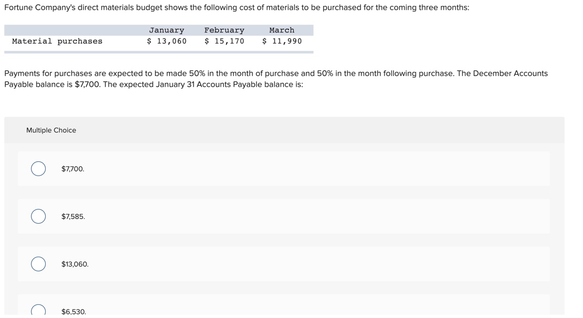This screenshot has height=318, width=583.
Task: Click the February column header
Action: pyautogui.click(x=224, y=30)
